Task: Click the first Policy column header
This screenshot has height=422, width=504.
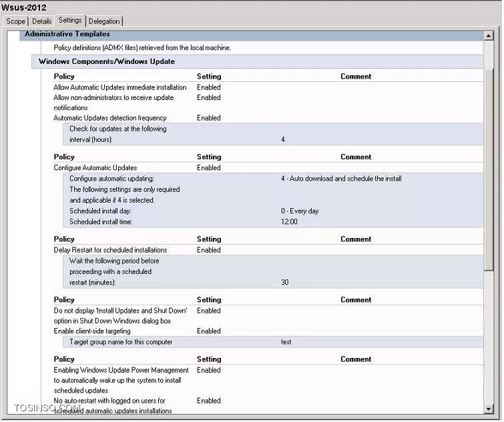Action: (x=64, y=77)
